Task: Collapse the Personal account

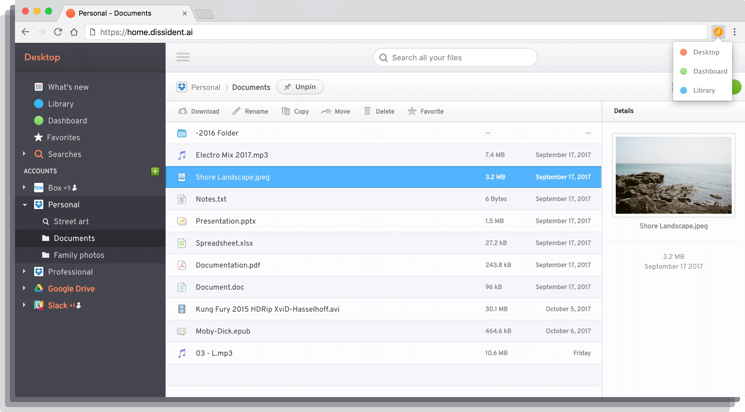Action: pos(25,205)
